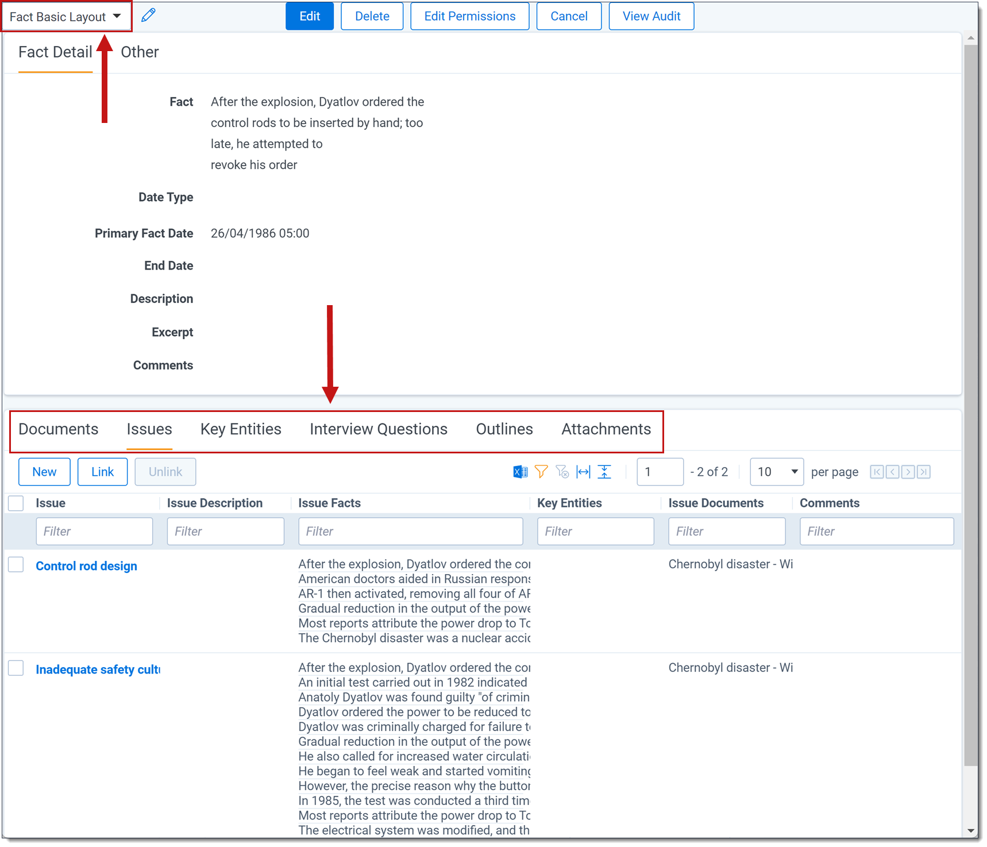Auto-fit column widths in the grid
Image resolution: width=987 pixels, height=847 pixels.
click(583, 471)
